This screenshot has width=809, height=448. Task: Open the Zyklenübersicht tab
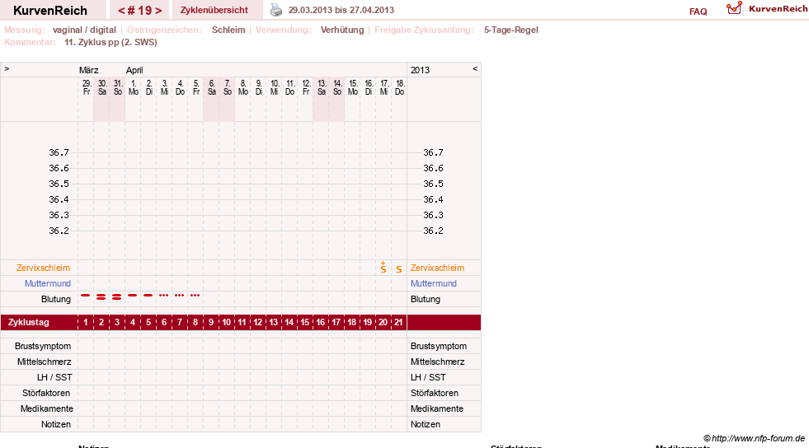pyautogui.click(x=214, y=11)
